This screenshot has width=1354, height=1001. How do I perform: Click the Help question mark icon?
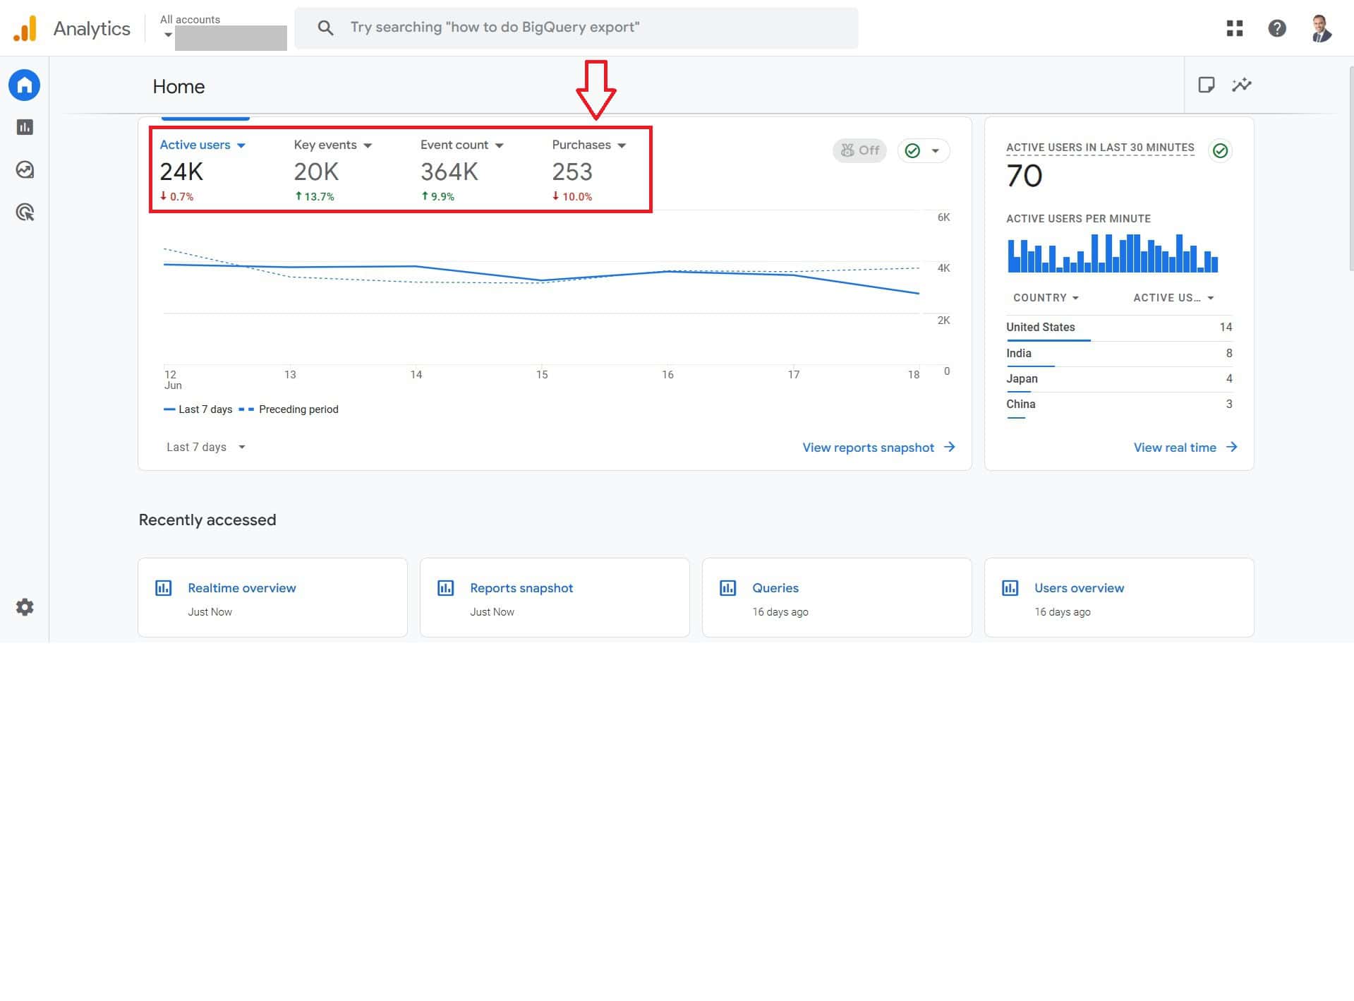pos(1276,28)
